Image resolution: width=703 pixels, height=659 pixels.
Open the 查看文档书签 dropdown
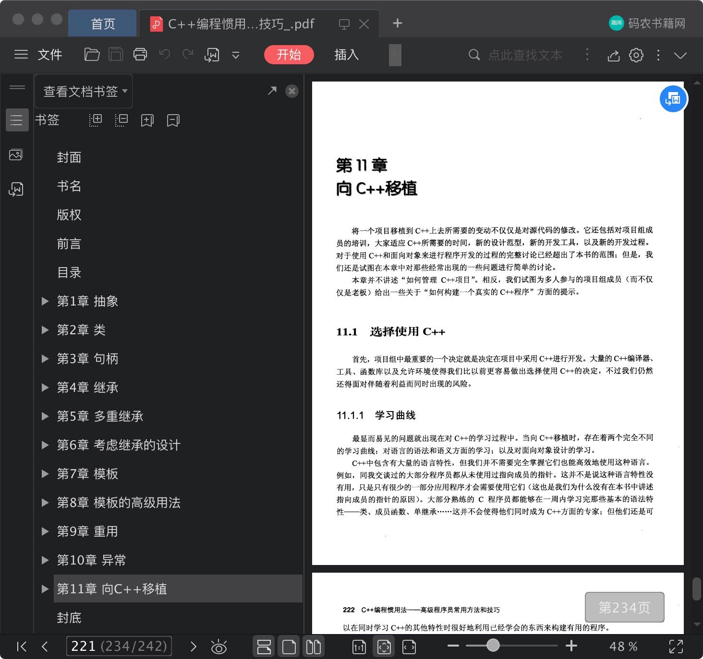pyautogui.click(x=84, y=91)
